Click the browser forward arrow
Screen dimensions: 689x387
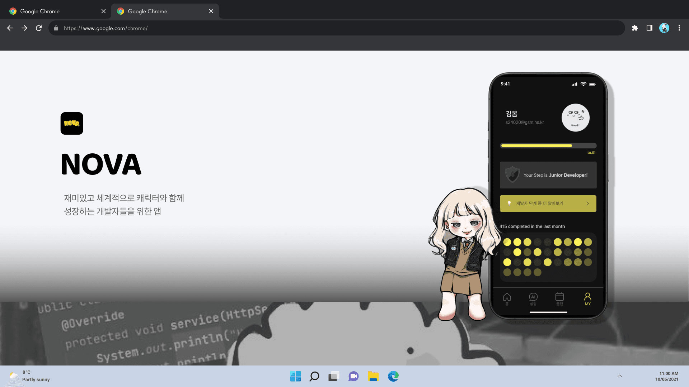24,28
